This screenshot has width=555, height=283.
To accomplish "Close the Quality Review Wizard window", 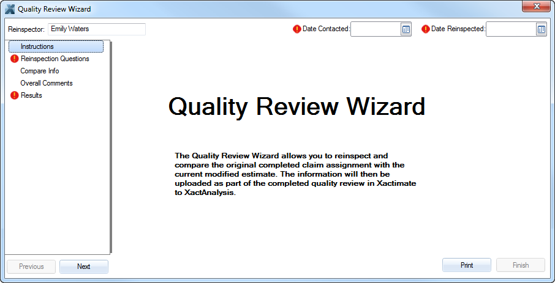I will pyautogui.click(x=536, y=6).
